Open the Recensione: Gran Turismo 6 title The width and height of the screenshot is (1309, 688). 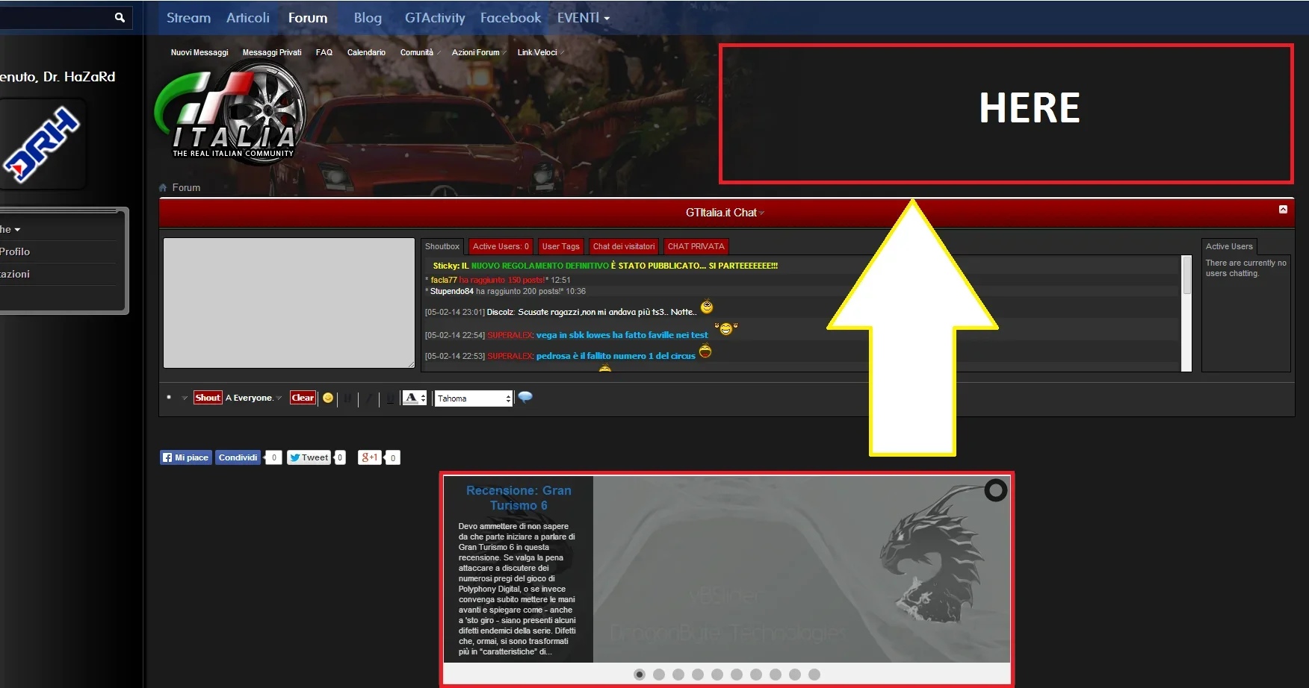(x=519, y=498)
